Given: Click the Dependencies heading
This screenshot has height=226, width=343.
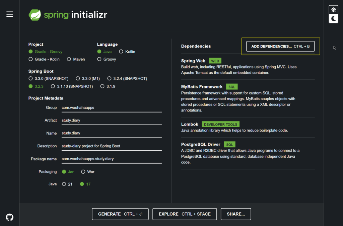Looking at the screenshot, I should (x=196, y=46).
